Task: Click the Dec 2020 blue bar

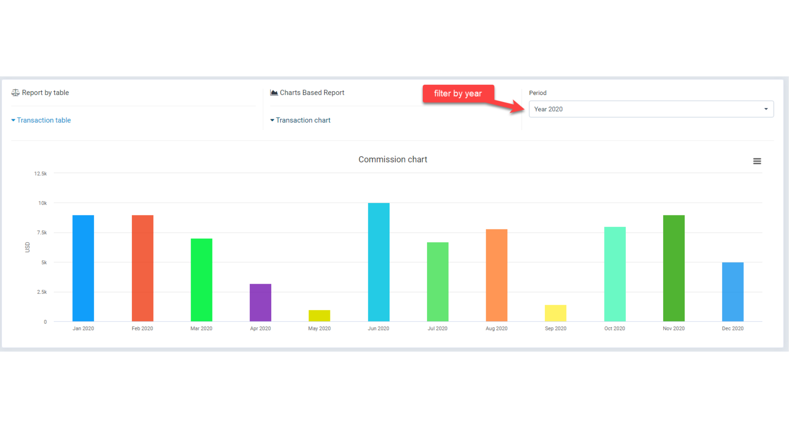Action: pyautogui.click(x=732, y=292)
